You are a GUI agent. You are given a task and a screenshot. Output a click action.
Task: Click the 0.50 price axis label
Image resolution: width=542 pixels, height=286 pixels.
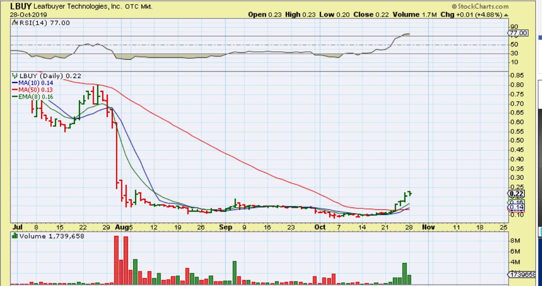point(517,140)
